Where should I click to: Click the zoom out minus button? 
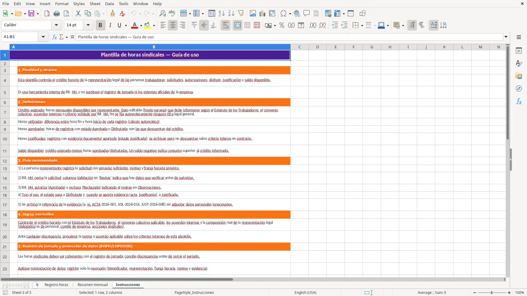[x=475, y=292]
